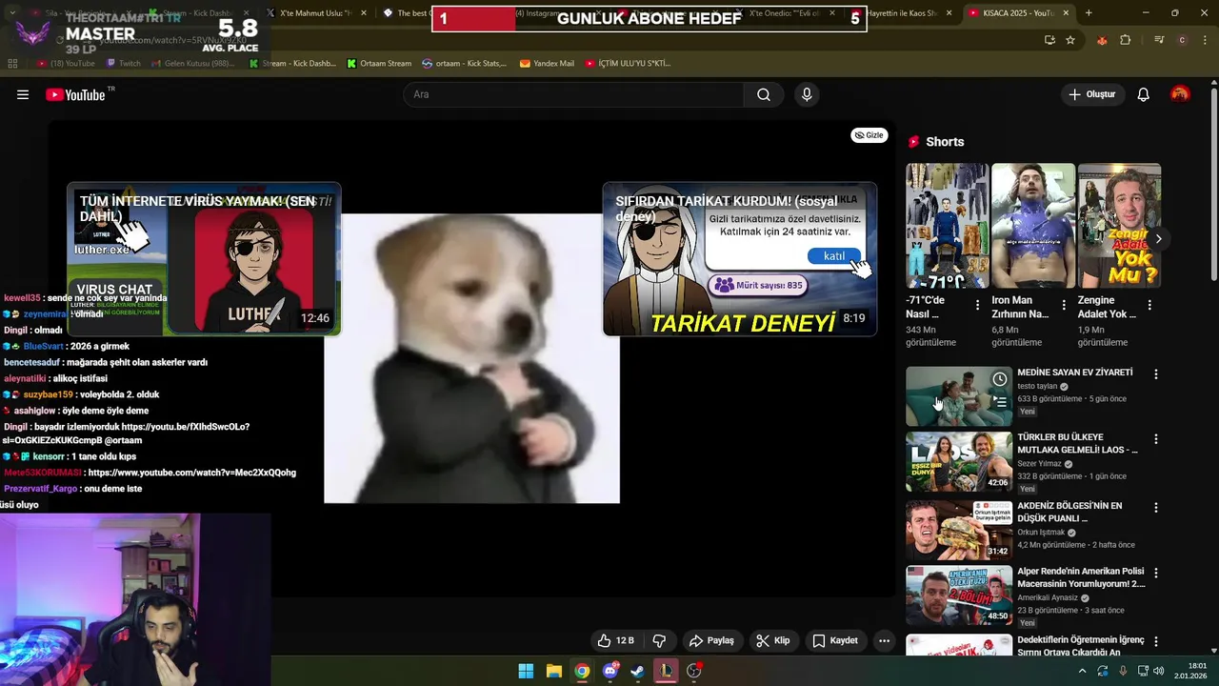Screen dimensions: 1219x686
Task: Add MEDİNE SAYAN video to queue
Action: coord(1000,402)
